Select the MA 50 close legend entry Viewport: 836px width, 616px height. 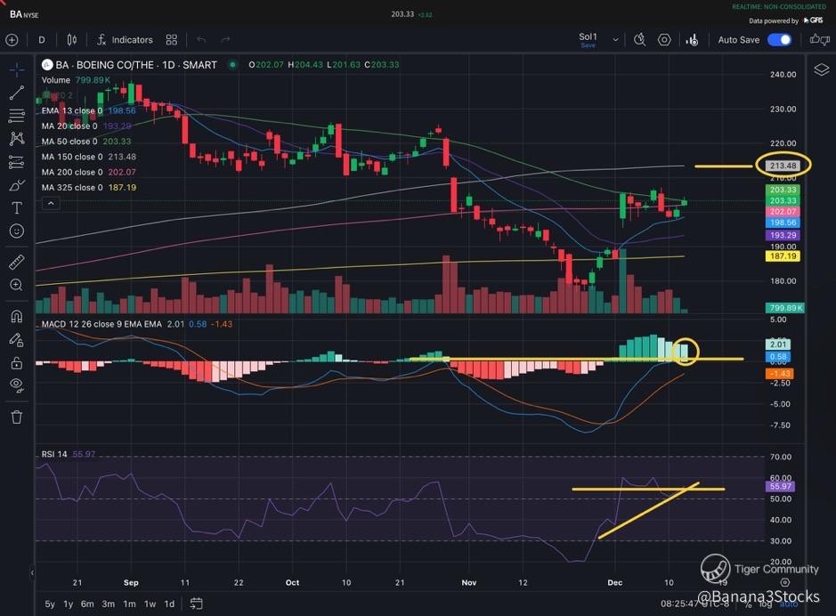(86, 142)
